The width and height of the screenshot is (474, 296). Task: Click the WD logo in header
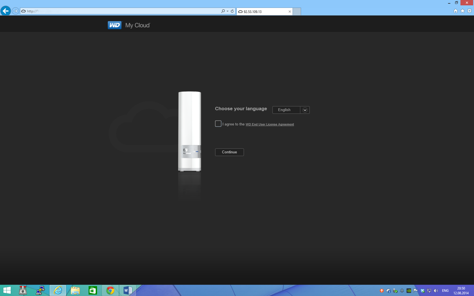(115, 25)
